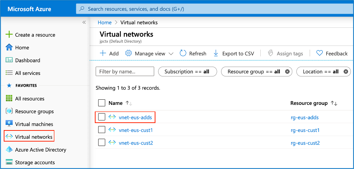
Task: Click the Storage accounts icon
Action: pos(9,162)
